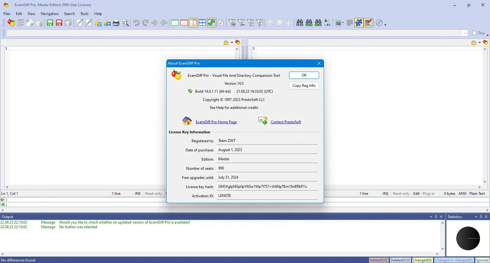
Task: Click the green Save left file icon
Action: [x=50, y=23]
